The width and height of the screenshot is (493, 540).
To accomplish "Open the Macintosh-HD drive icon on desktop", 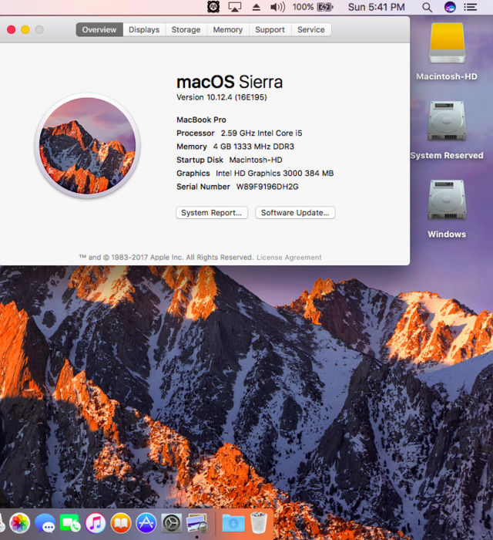I will coord(447,43).
